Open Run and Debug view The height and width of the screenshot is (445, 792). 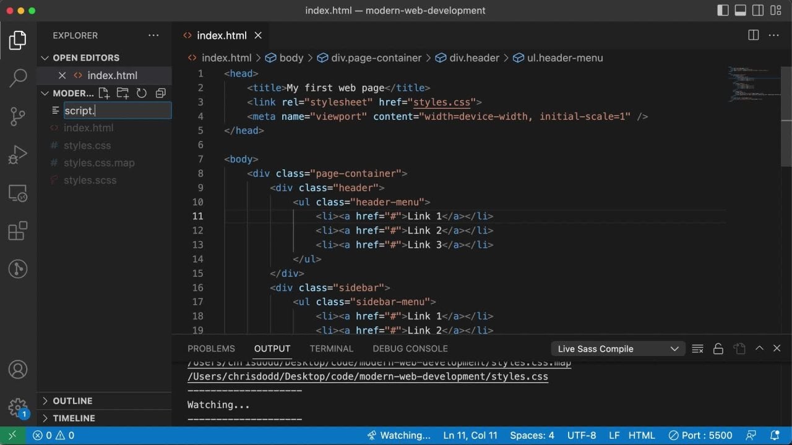pos(18,155)
